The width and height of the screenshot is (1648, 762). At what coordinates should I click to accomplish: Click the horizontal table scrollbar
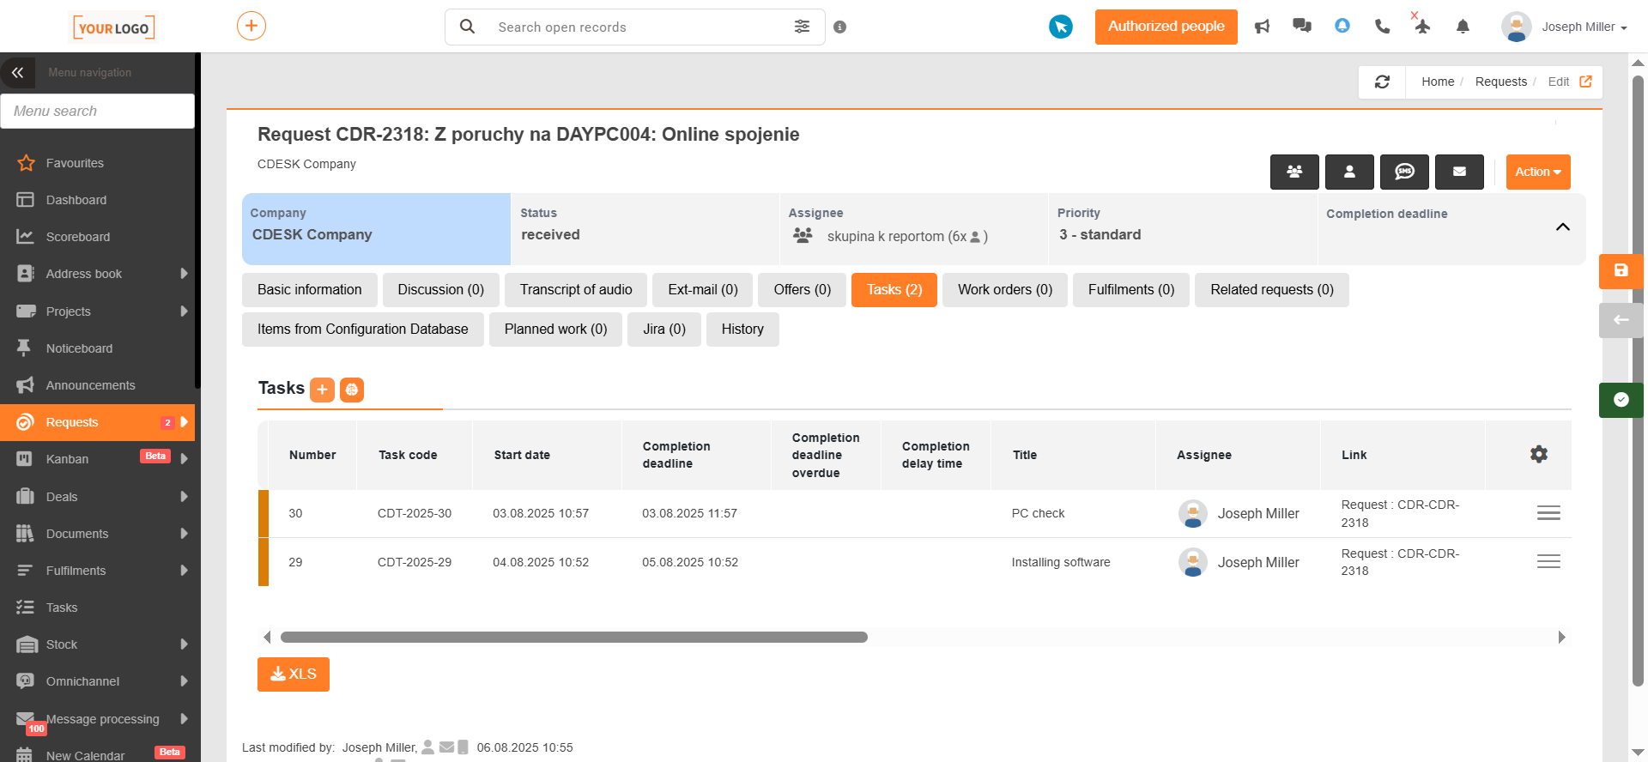573,638
